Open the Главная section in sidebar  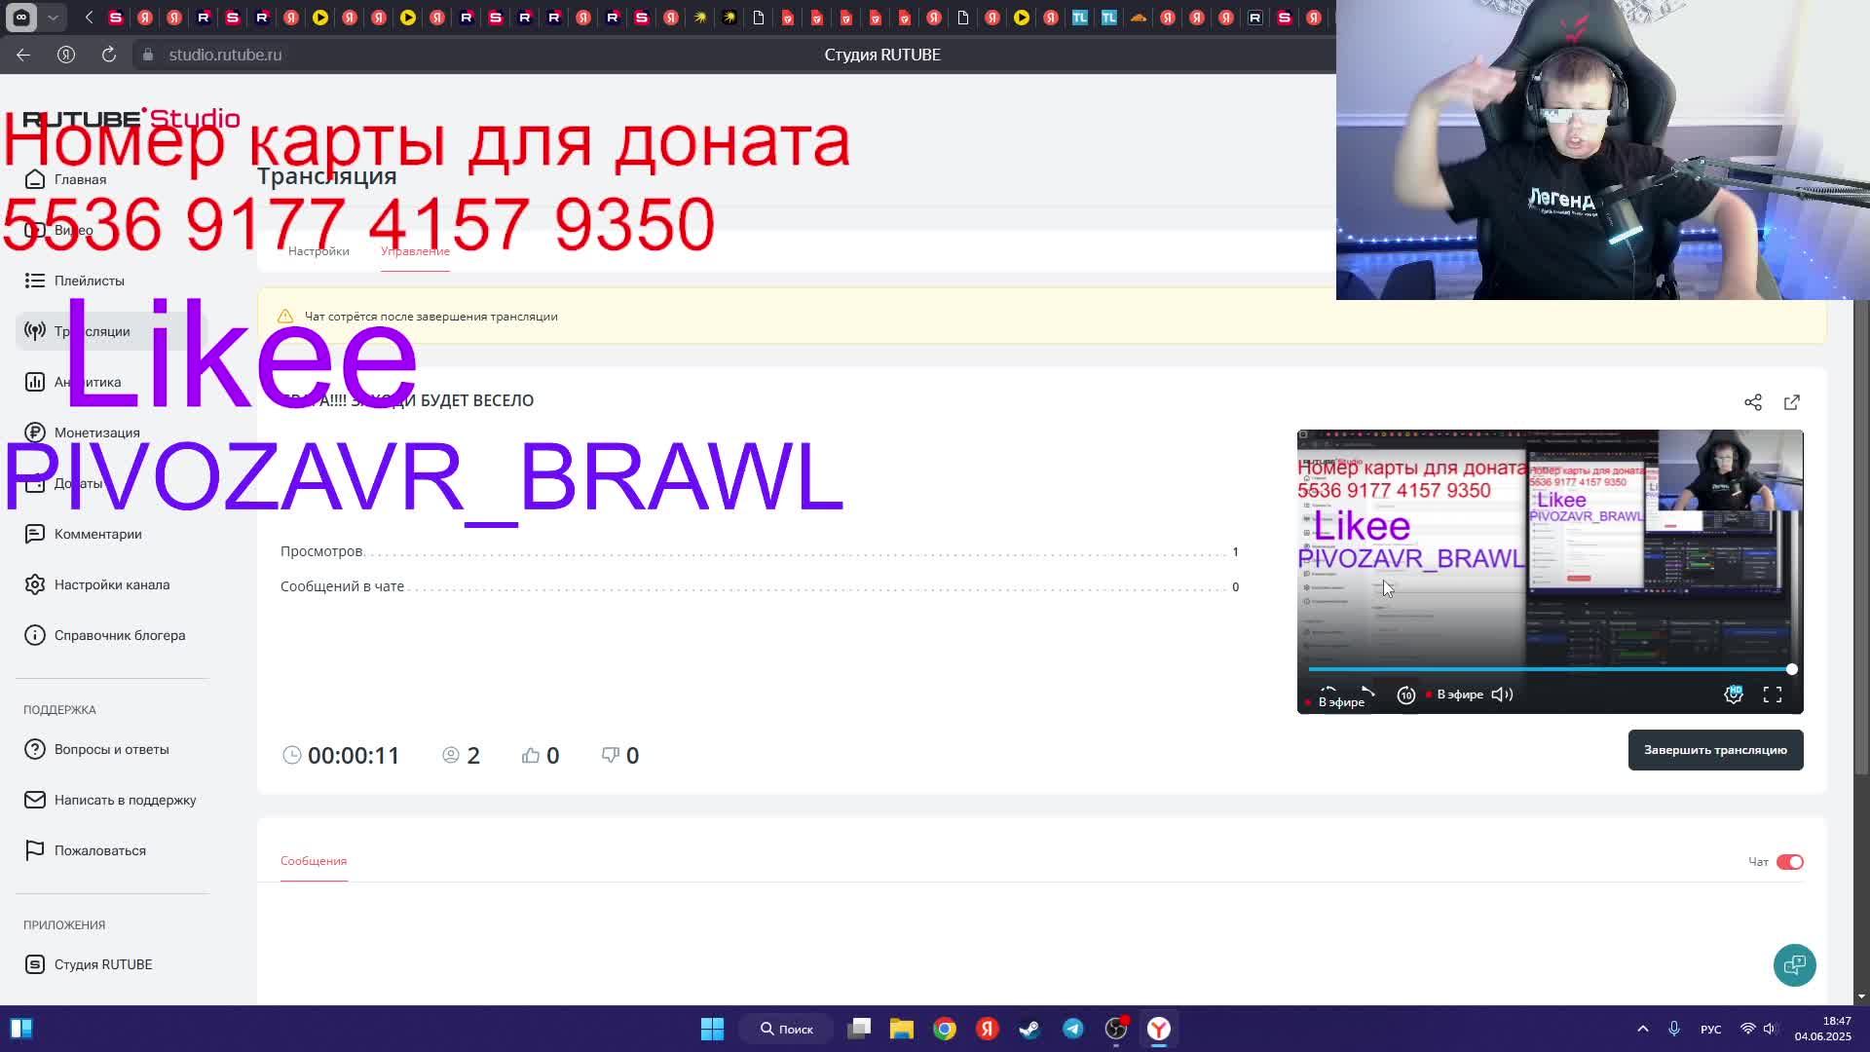point(65,179)
